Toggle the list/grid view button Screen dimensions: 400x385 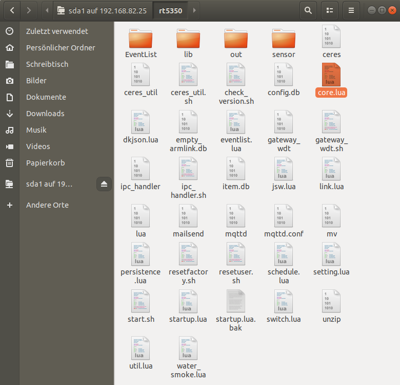coord(330,10)
